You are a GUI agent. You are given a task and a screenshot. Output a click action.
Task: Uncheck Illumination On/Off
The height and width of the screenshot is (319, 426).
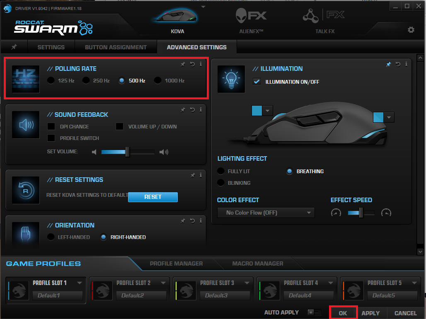257,82
